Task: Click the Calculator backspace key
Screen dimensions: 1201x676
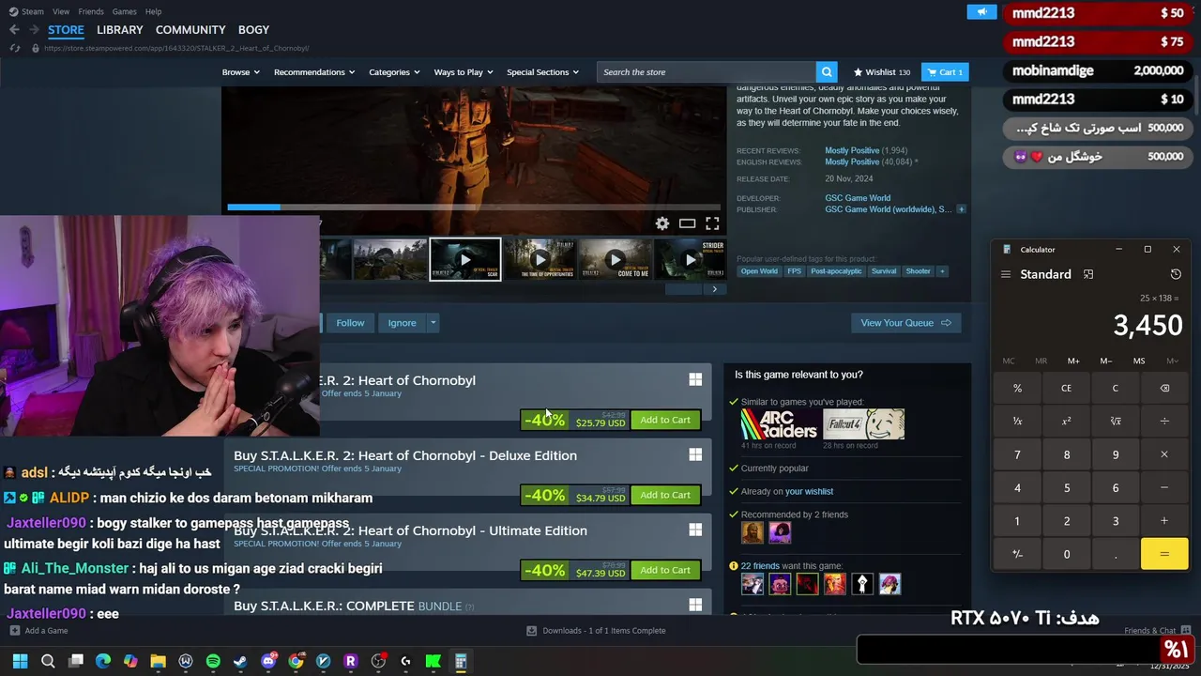Action: (1164, 388)
